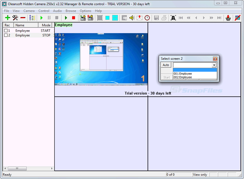
Task: Open the Audio menu
Action: click(x=57, y=11)
